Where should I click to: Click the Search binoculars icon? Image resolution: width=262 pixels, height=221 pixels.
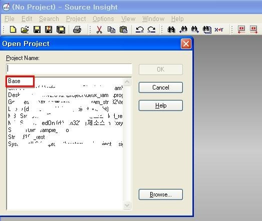click(x=171, y=29)
